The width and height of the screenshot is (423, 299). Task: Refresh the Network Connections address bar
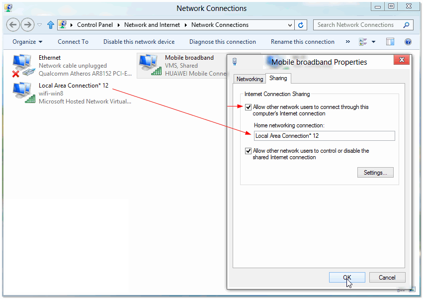coord(301,25)
